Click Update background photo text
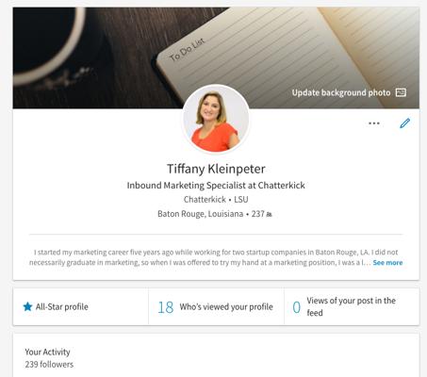This screenshot has width=427, height=377. point(341,92)
